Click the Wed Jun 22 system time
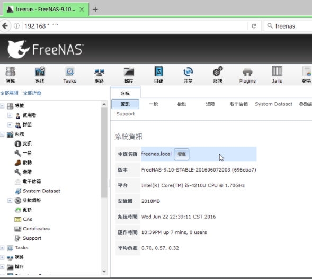Viewport: 312px width, 279px height. [x=179, y=217]
